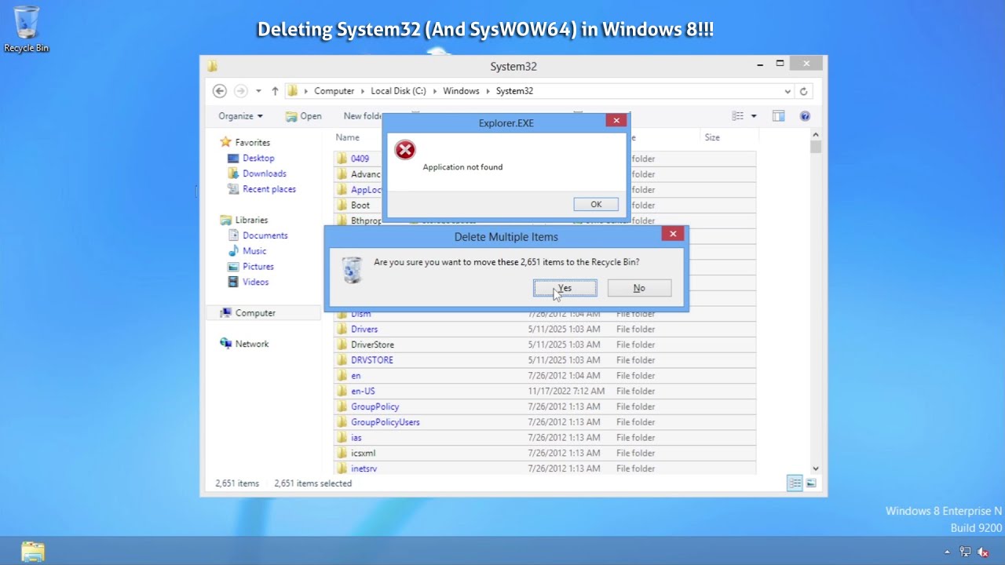
Task: Open the Recycle Bin desktop icon
Action: tap(26, 29)
